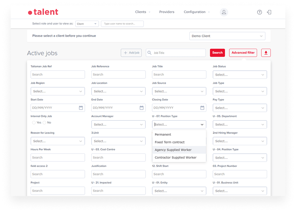Click the user profile avatar icon
The image size is (296, 212).
point(224,12)
